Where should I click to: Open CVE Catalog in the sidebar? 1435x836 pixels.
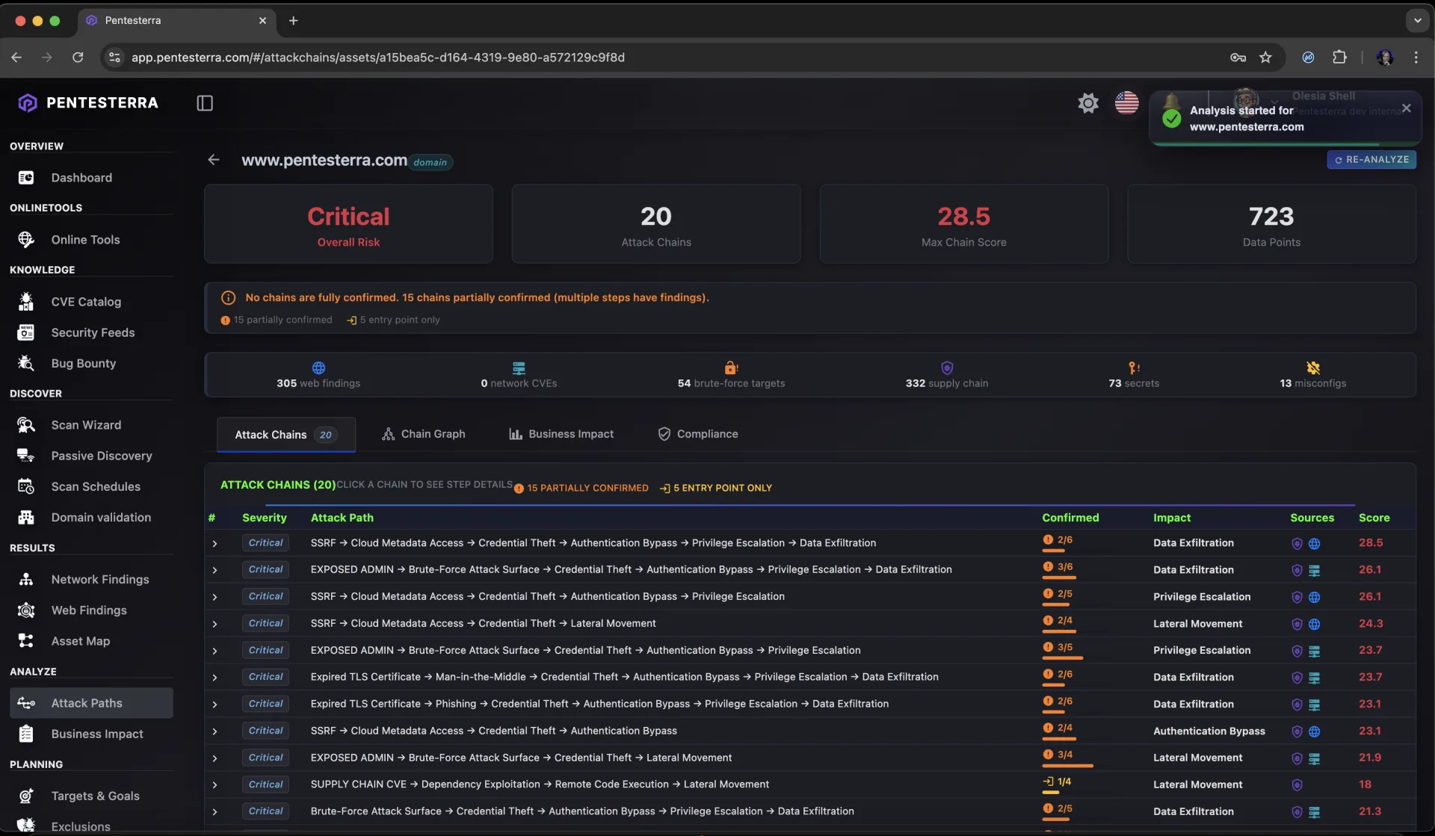tap(86, 302)
